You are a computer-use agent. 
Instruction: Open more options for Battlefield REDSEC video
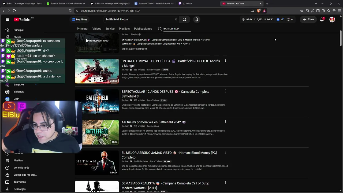click(x=225, y=61)
